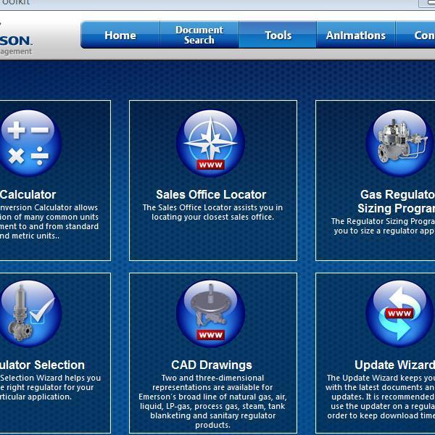Click the Conversion Calculator description text
Screen dimensions: 435x435
[x=49, y=222]
